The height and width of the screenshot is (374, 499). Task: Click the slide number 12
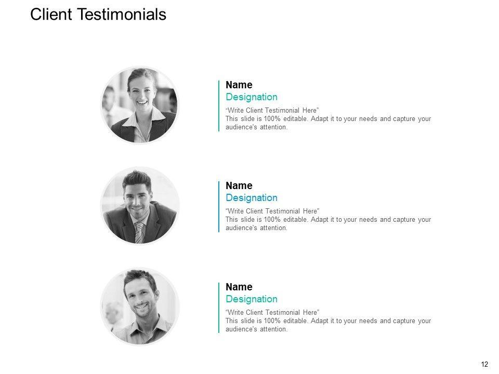pos(485,364)
